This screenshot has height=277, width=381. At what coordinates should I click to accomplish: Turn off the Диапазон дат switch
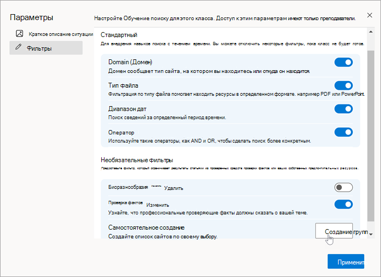[343, 109]
